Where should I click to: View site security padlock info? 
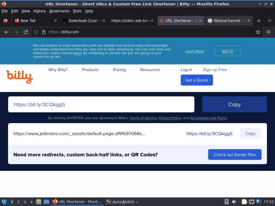tap(44, 32)
